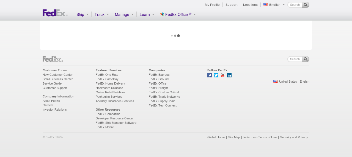Open the Service Guide link
This screenshot has height=157, width=352.
click(x=52, y=83)
